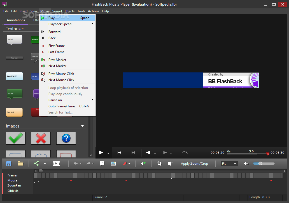289x203 pixels.
Task: Jump to first frame in player bar
Action: pyautogui.click(x=119, y=153)
